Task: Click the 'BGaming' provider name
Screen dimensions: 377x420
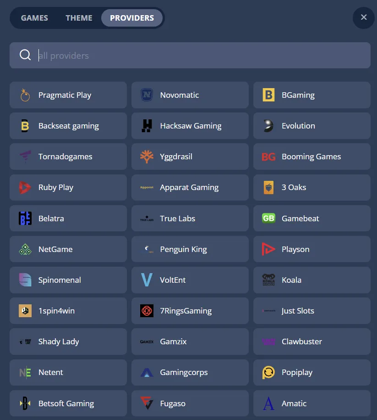Action: (298, 95)
